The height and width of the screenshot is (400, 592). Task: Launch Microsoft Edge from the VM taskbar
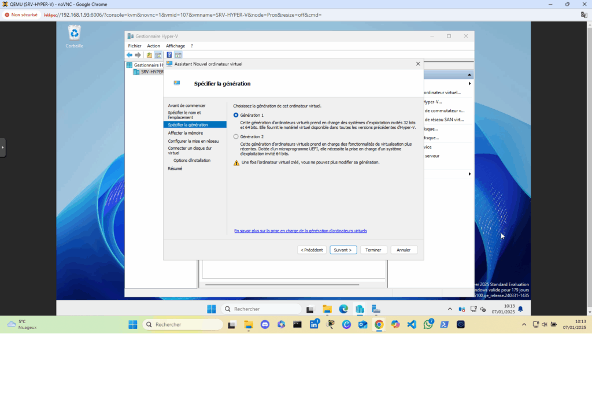click(x=343, y=309)
